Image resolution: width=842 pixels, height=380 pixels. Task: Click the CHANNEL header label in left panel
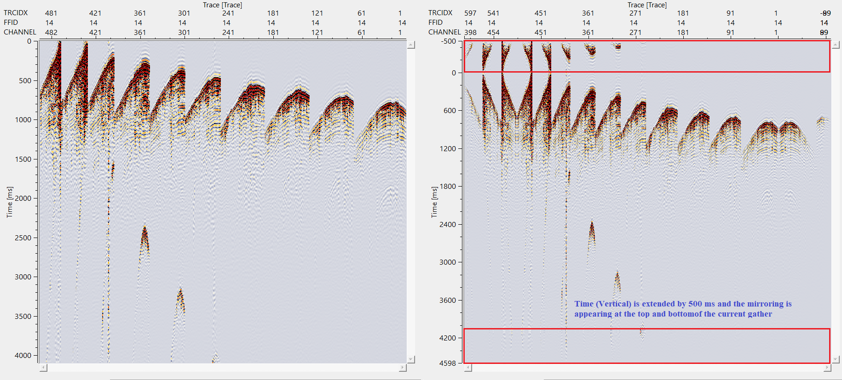(20, 32)
